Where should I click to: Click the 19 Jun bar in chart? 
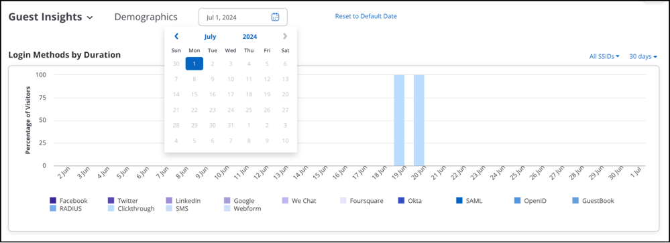[399, 120]
